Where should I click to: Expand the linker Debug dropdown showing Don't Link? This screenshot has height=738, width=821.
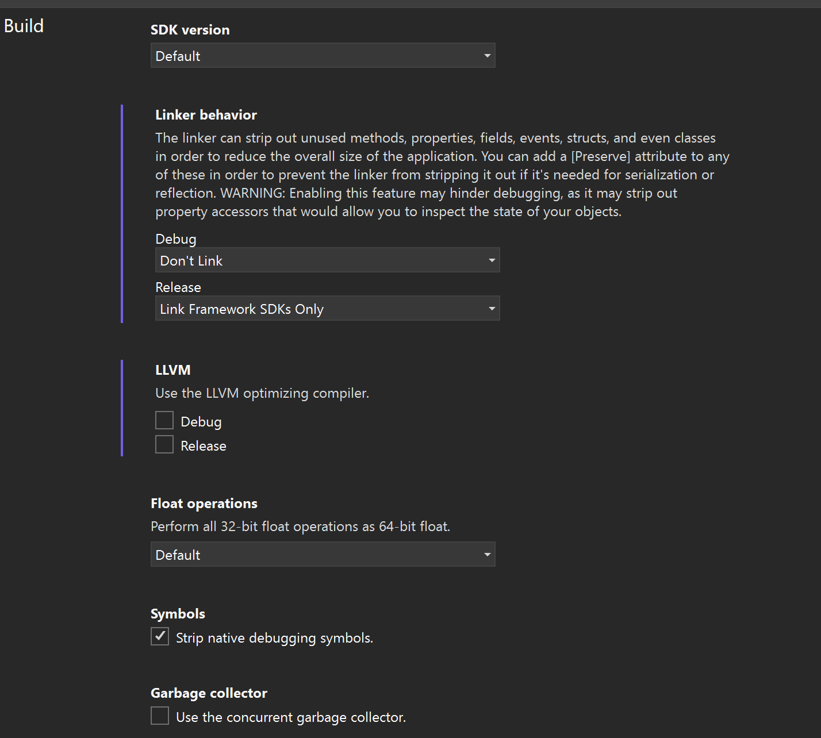(x=327, y=260)
